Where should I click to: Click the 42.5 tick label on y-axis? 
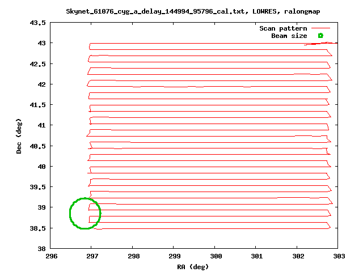click(38, 64)
